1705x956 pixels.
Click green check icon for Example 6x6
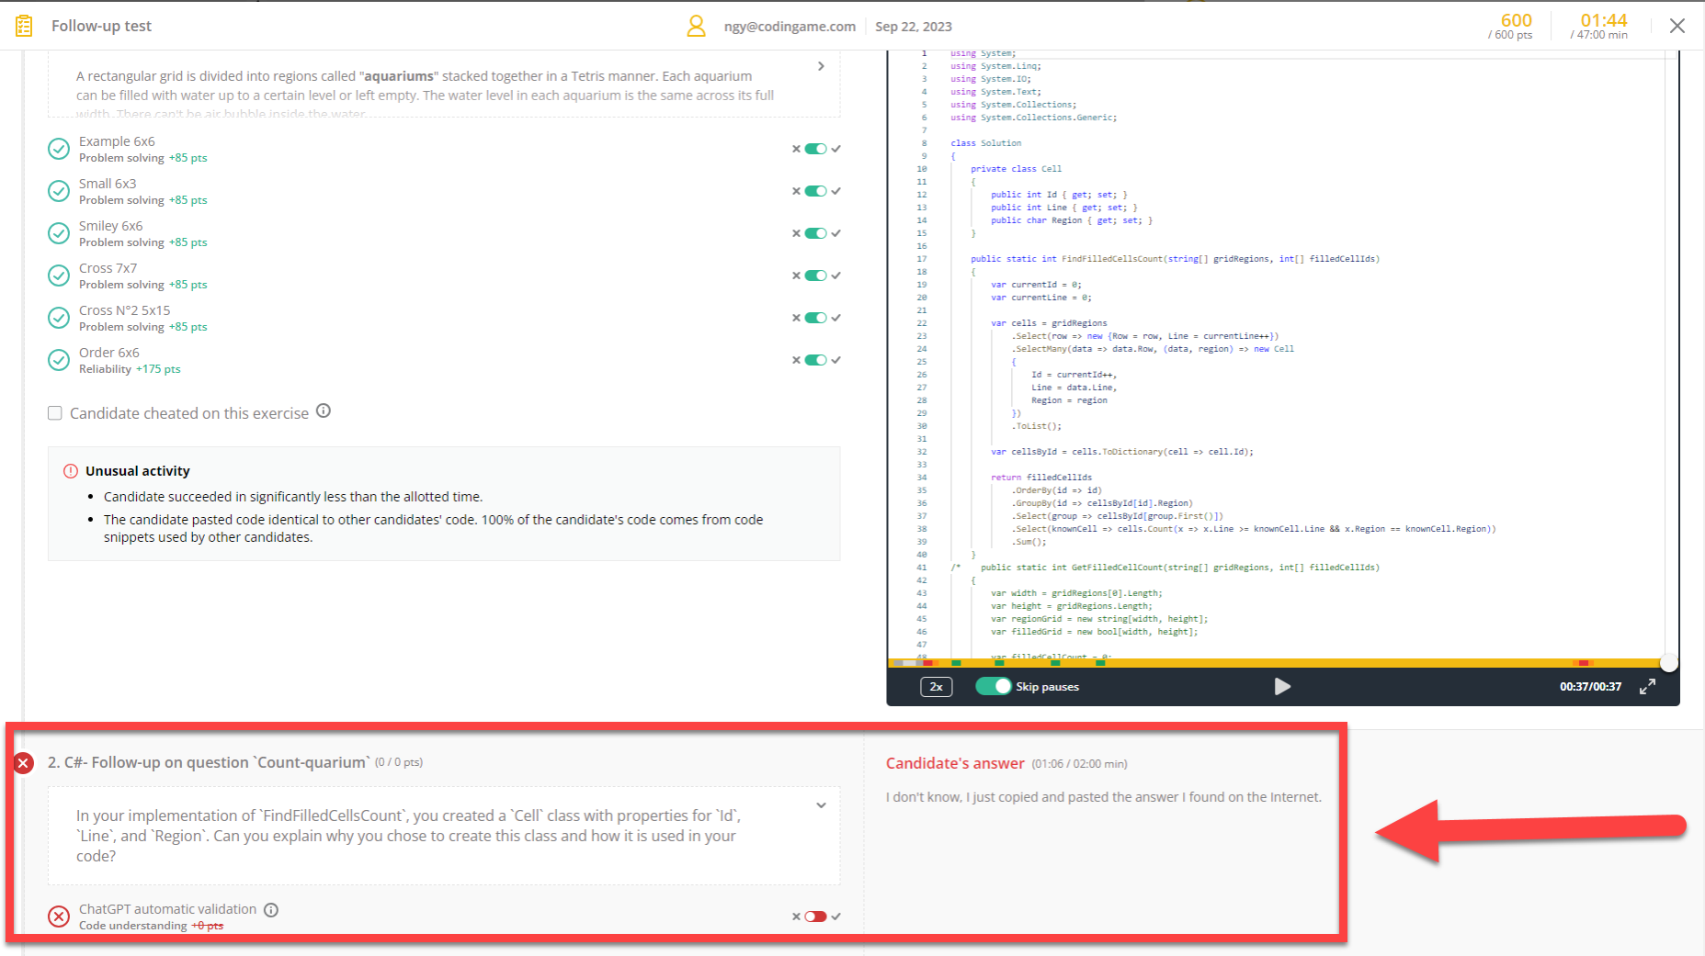coord(59,149)
